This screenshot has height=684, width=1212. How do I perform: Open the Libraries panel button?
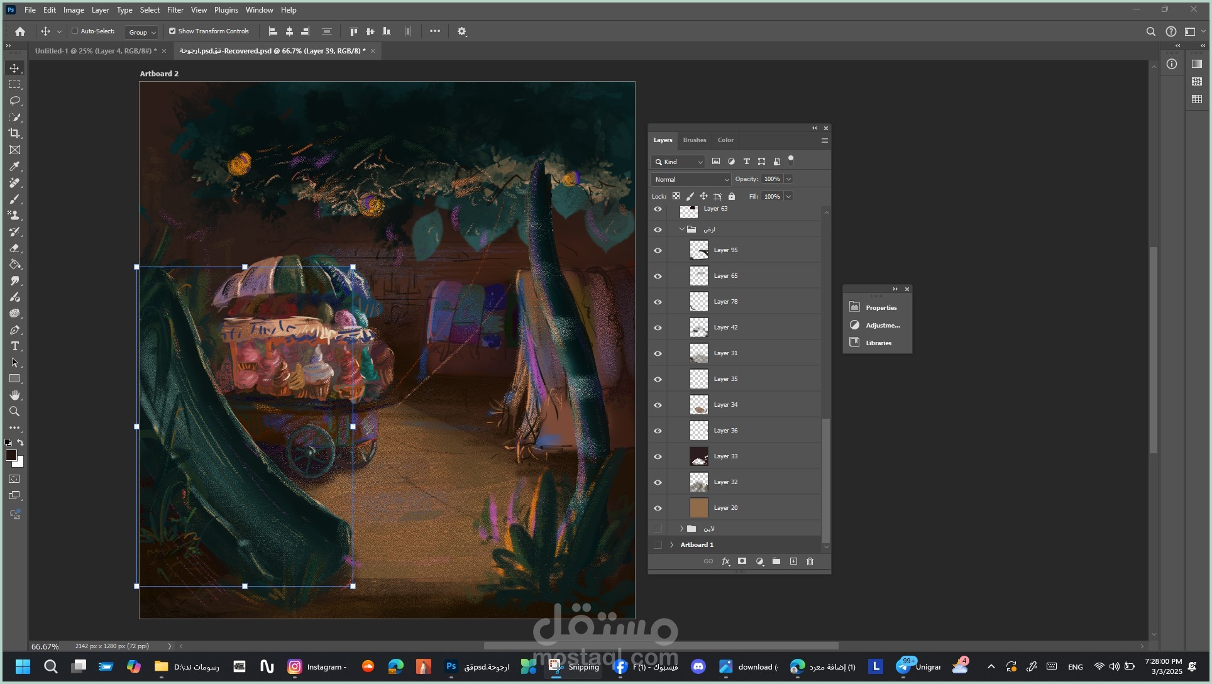pos(878,343)
